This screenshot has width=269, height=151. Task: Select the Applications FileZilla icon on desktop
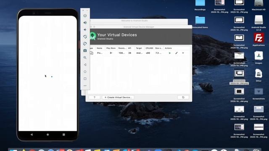click(258, 38)
